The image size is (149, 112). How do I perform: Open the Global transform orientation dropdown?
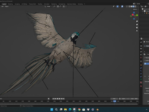[x=48, y=7]
